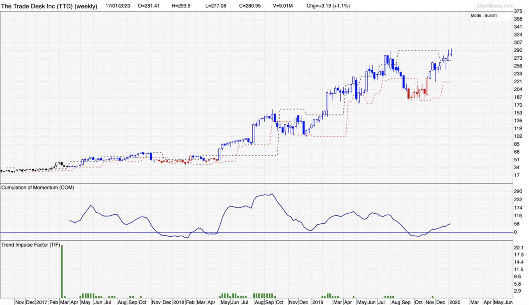The image size is (529, 305).
Task: Click the COM axis label 232
Action: tap(518, 199)
